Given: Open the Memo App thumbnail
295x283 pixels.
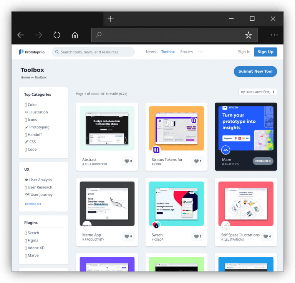Looking at the screenshot, I should click(x=107, y=203).
